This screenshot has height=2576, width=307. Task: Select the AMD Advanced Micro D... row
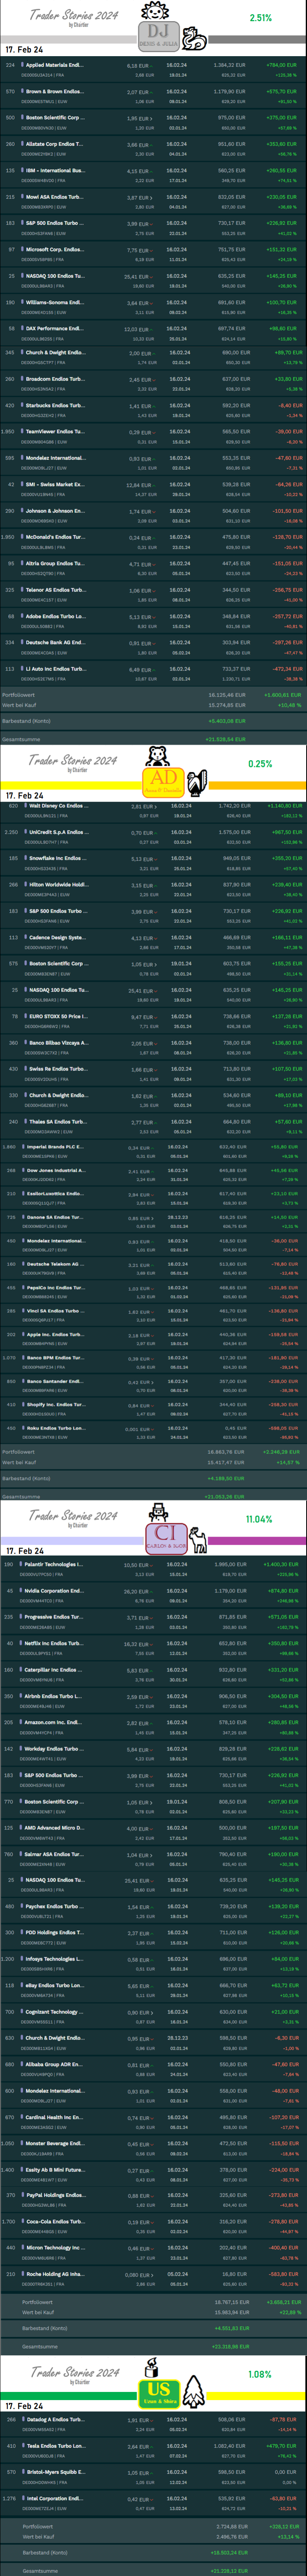pos(153,1832)
